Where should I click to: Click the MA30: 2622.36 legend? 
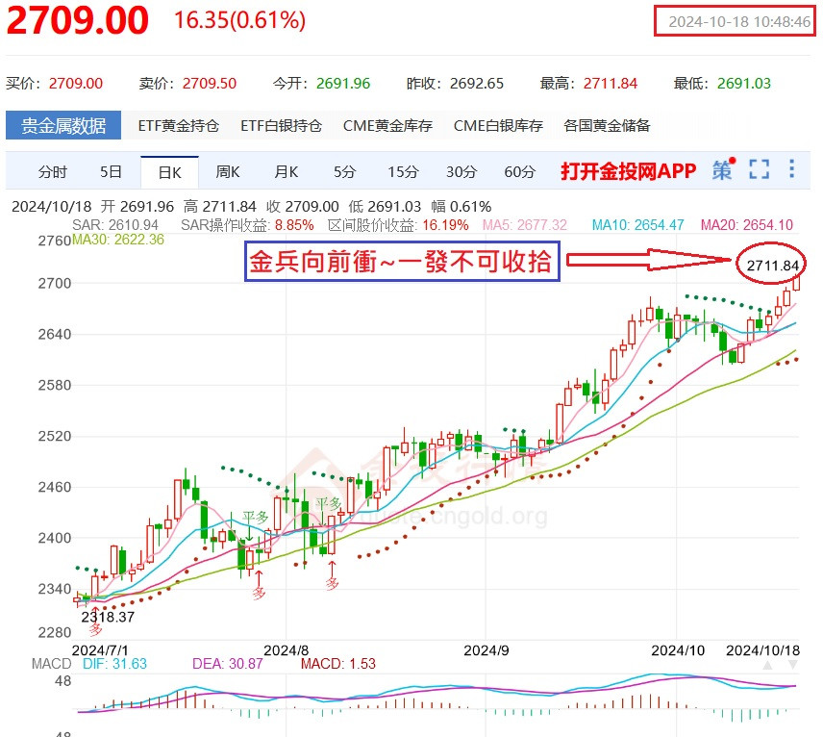pyautogui.click(x=118, y=240)
